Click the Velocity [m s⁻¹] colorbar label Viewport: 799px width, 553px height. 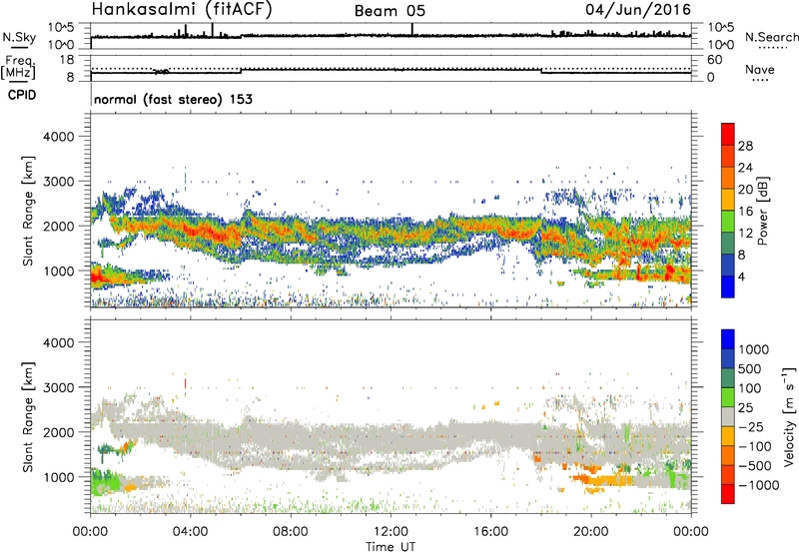790,416
